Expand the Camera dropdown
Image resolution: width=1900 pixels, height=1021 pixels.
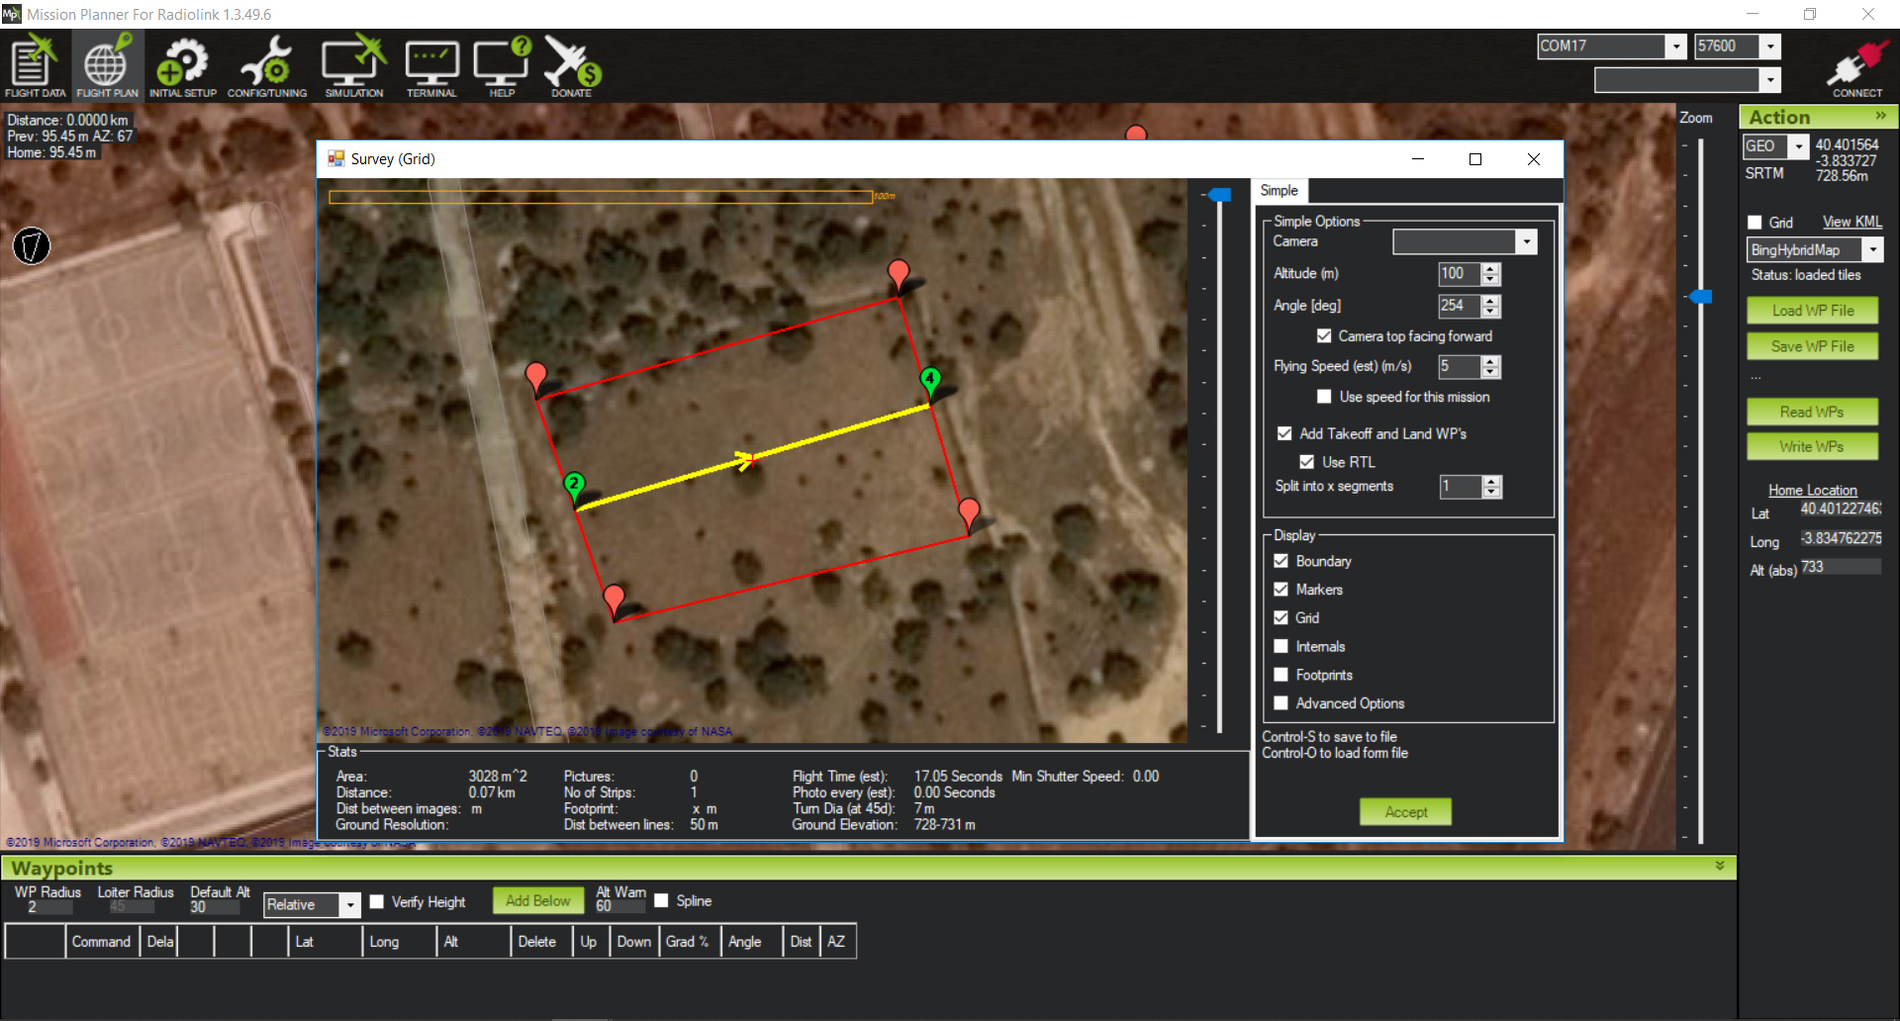[1526, 242]
